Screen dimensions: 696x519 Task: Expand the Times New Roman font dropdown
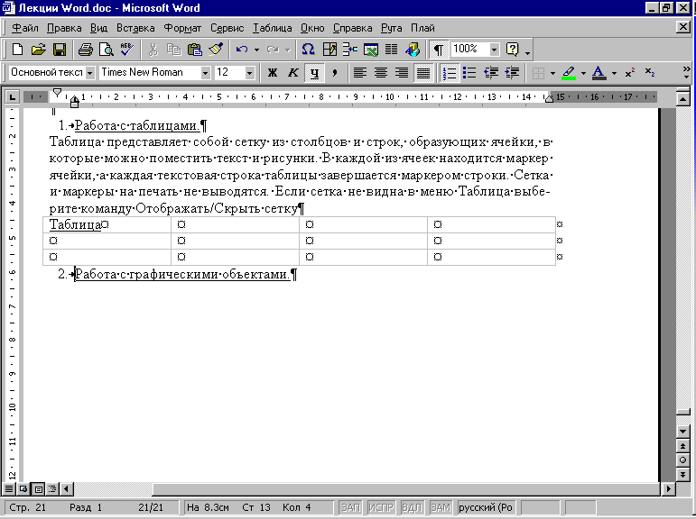tap(205, 73)
